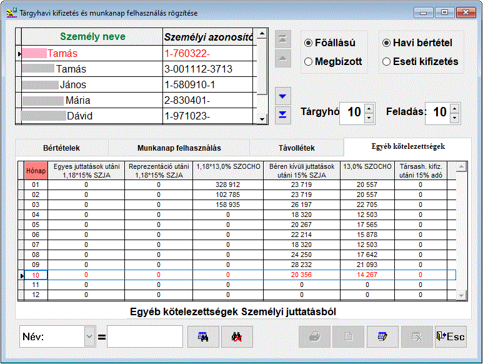Click the highlighted month 10 cell
Image resolution: width=483 pixels, height=364 pixels.
pos(36,275)
